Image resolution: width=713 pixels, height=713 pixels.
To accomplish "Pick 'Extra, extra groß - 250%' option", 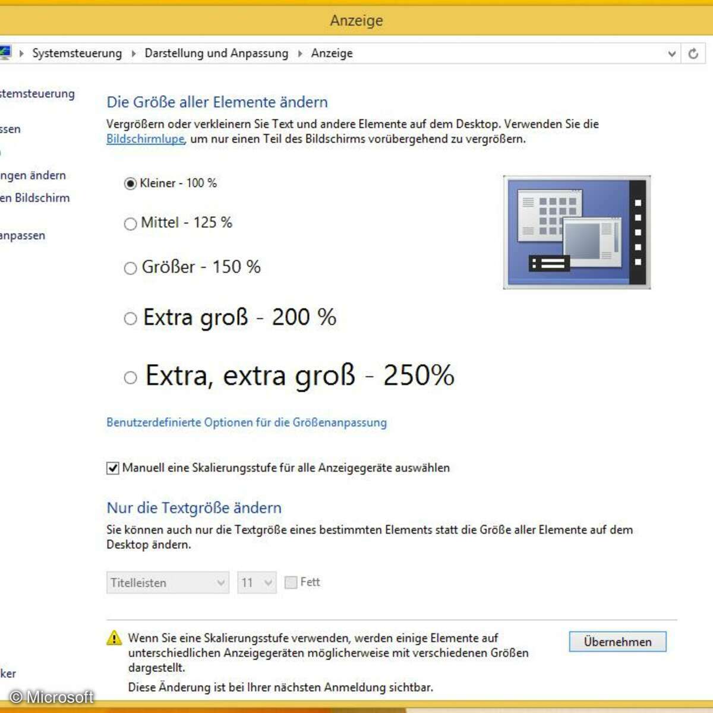I will 130,377.
